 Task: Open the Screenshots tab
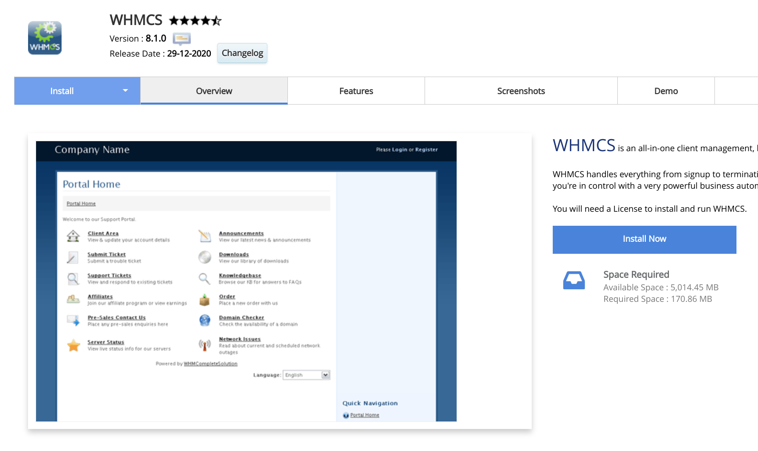point(521,91)
